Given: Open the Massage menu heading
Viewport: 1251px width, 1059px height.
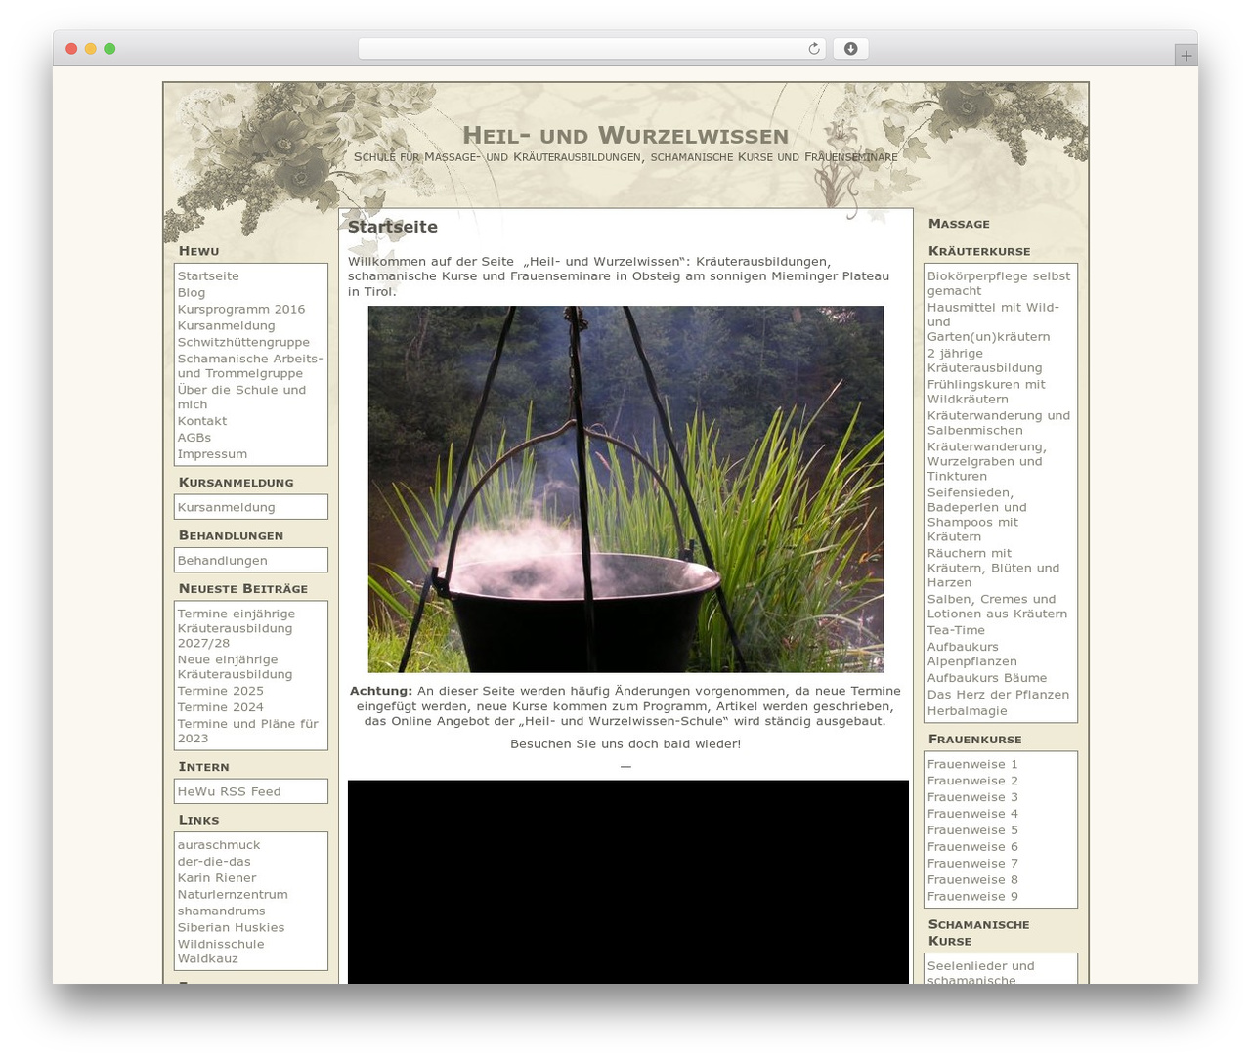Looking at the screenshot, I should click(959, 224).
